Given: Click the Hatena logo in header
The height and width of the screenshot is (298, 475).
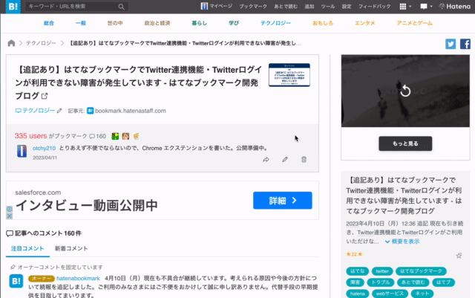Looking at the screenshot, I should click(x=455, y=7).
